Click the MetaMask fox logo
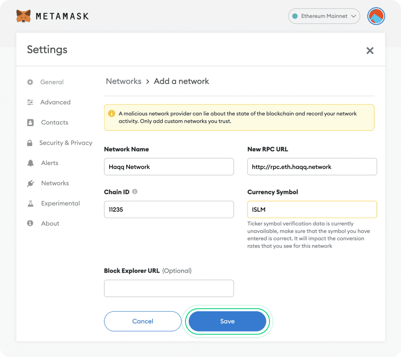Screen dimensions: 401x357 [x=23, y=16]
